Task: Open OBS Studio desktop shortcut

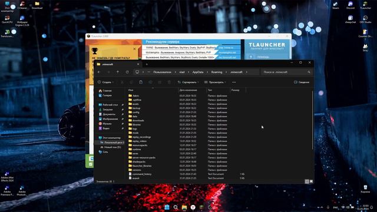Action: pyautogui.click(x=365, y=19)
